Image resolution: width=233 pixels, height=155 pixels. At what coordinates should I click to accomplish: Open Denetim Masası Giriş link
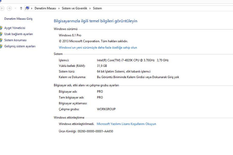tap(18, 19)
